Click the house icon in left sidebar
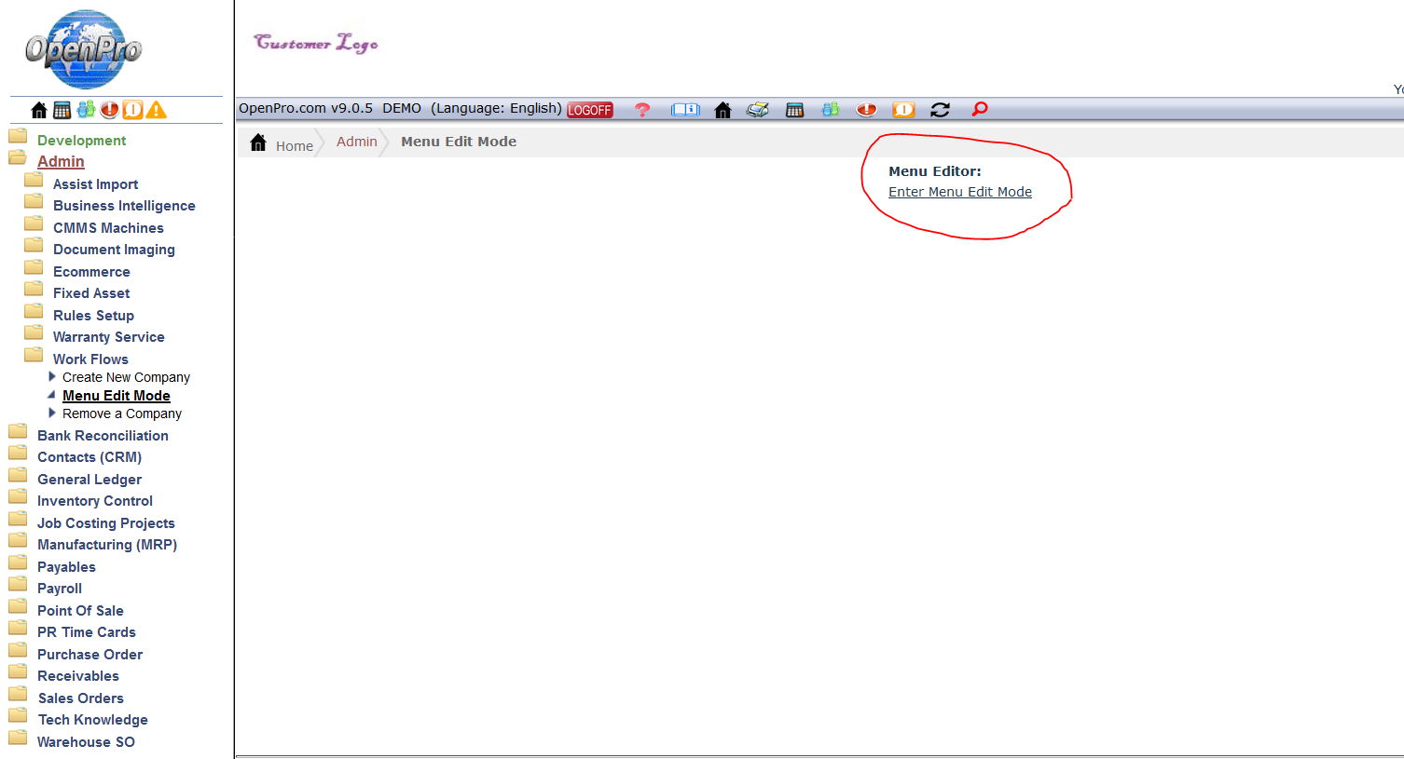The image size is (1404, 759). click(39, 110)
